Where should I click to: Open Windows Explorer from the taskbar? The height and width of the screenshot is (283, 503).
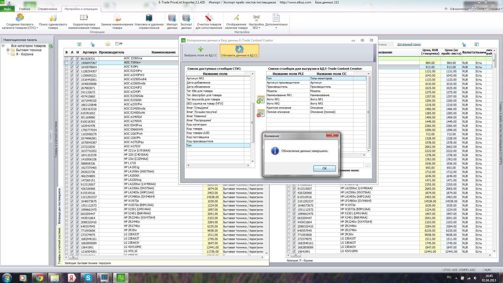coord(55,278)
